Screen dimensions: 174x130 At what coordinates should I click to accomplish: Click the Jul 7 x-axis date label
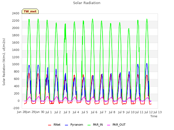click(103, 112)
